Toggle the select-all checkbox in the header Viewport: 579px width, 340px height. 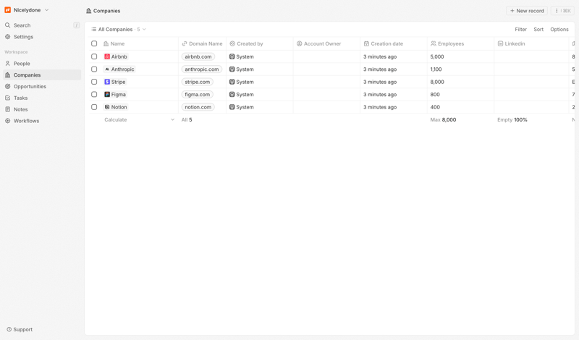[94, 43]
